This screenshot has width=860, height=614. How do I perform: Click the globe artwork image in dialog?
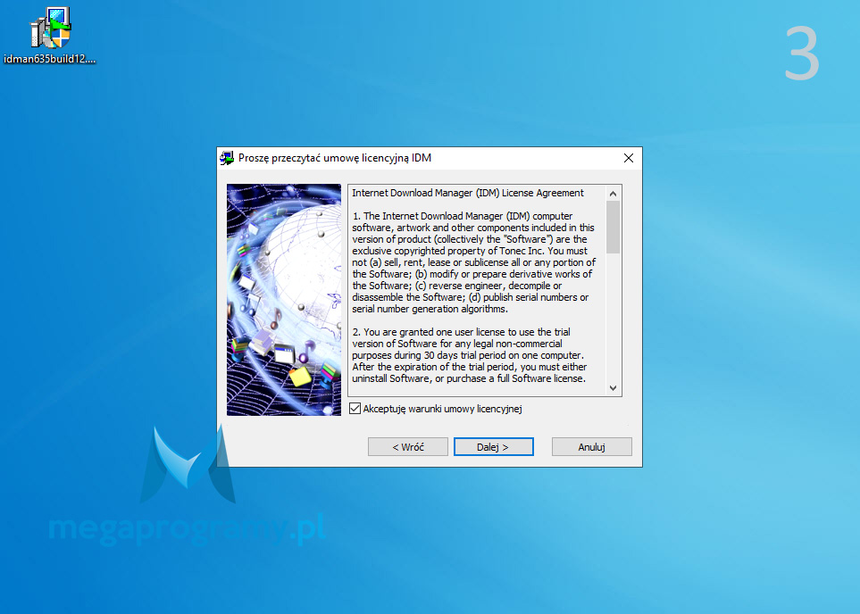(284, 300)
